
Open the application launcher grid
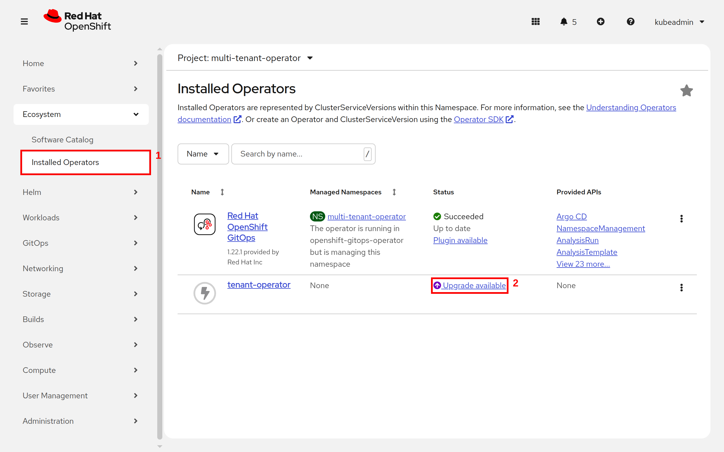pyautogui.click(x=536, y=21)
